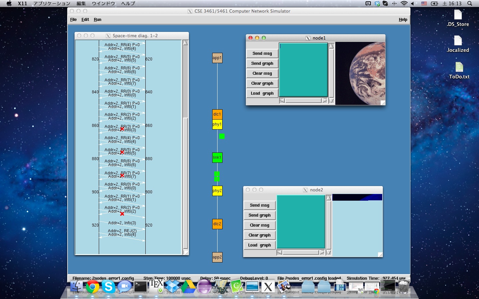
Task: Click Send msg in the node1 window
Action: (262, 53)
